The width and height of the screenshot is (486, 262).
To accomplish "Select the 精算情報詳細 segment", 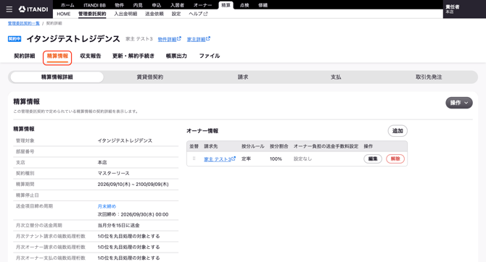I will (57, 77).
